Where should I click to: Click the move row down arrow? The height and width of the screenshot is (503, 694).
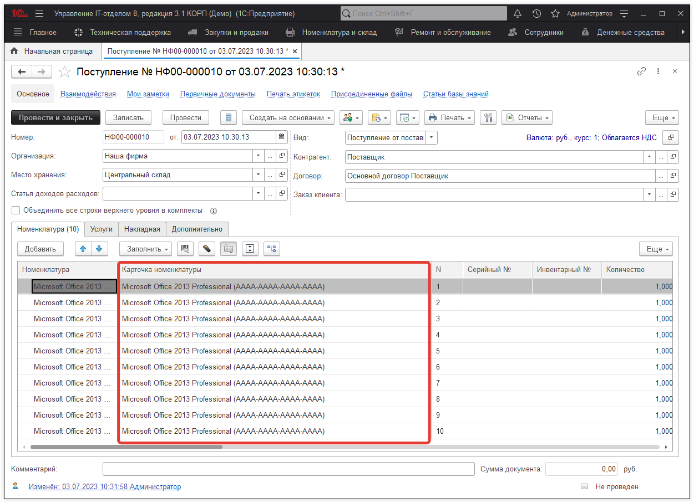tap(99, 249)
